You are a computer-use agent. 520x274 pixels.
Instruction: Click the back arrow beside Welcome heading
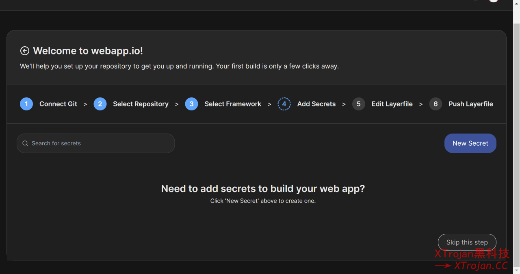pyautogui.click(x=25, y=51)
